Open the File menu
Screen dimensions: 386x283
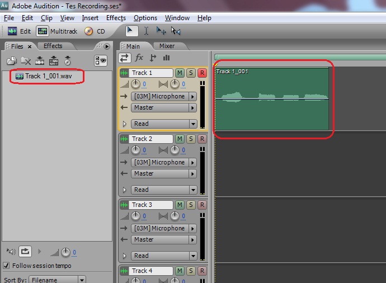[x=9, y=18]
